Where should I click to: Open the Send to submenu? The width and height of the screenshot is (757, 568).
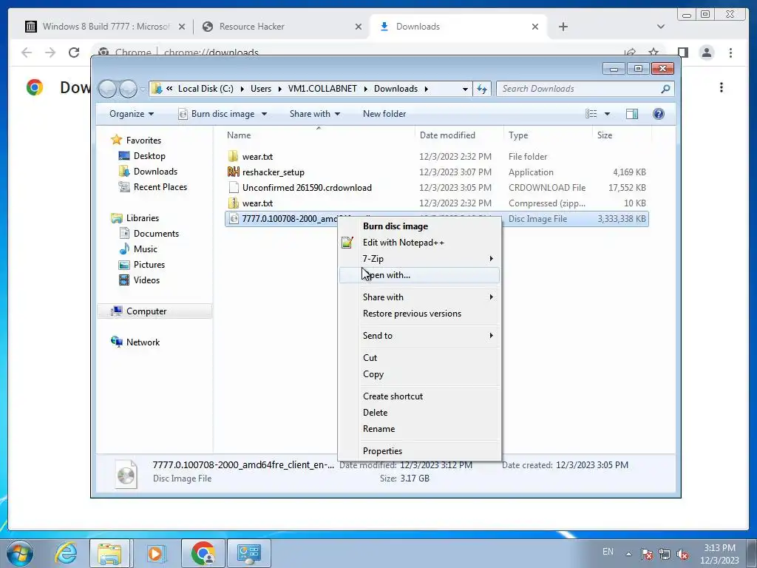[x=420, y=336]
